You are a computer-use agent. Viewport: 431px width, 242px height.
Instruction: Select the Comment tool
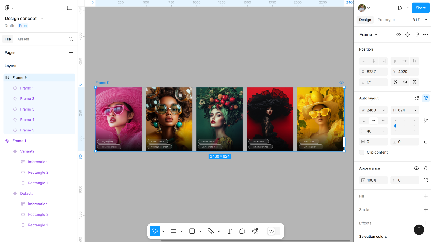click(x=242, y=231)
